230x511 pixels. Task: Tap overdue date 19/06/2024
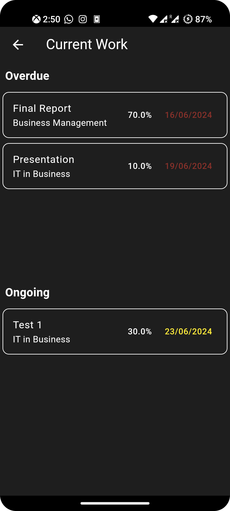tap(188, 166)
